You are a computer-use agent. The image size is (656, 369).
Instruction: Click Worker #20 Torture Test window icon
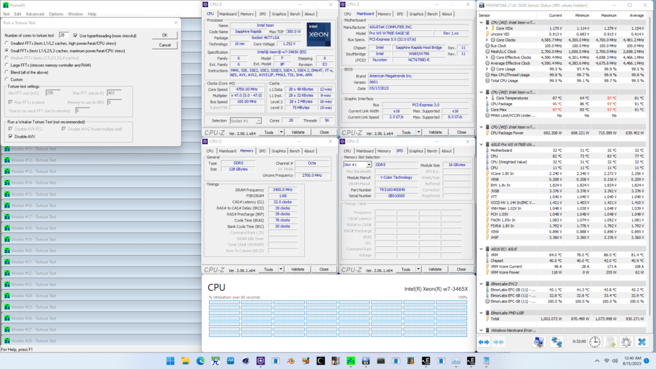click(x=6, y=250)
